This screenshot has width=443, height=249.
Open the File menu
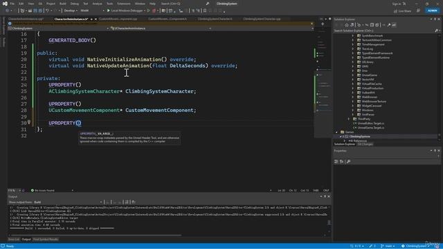coord(12,3)
